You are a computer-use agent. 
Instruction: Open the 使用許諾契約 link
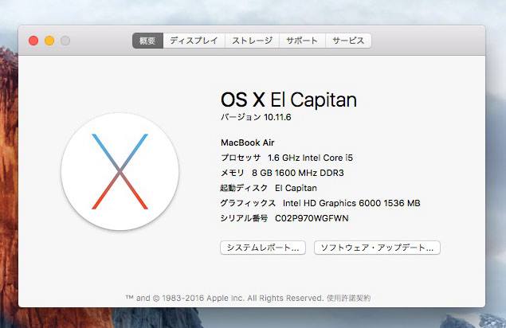pyautogui.click(x=348, y=298)
